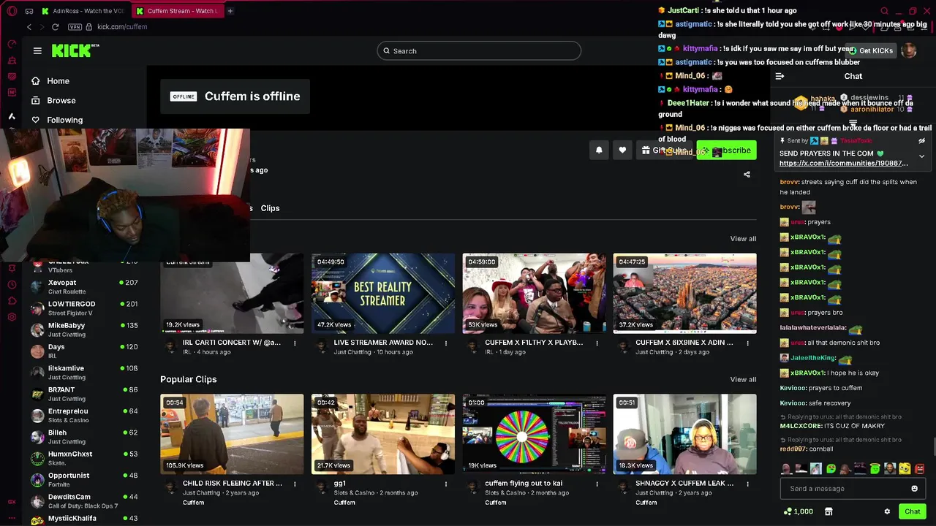Open chat settings gear
Viewport: 936px width, 526px height.
[887, 511]
